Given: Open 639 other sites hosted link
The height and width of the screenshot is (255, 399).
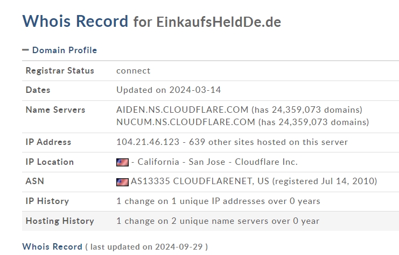Looking at the screenshot, I should point(268,142).
